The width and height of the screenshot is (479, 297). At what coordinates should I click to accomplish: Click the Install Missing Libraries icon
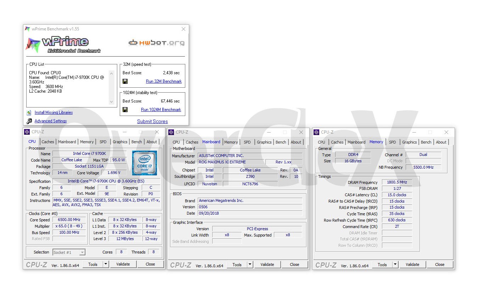(x=29, y=113)
